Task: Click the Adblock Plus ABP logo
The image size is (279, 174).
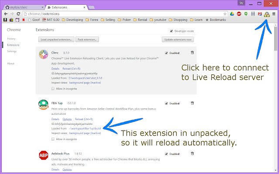Action: [x=44, y=155]
